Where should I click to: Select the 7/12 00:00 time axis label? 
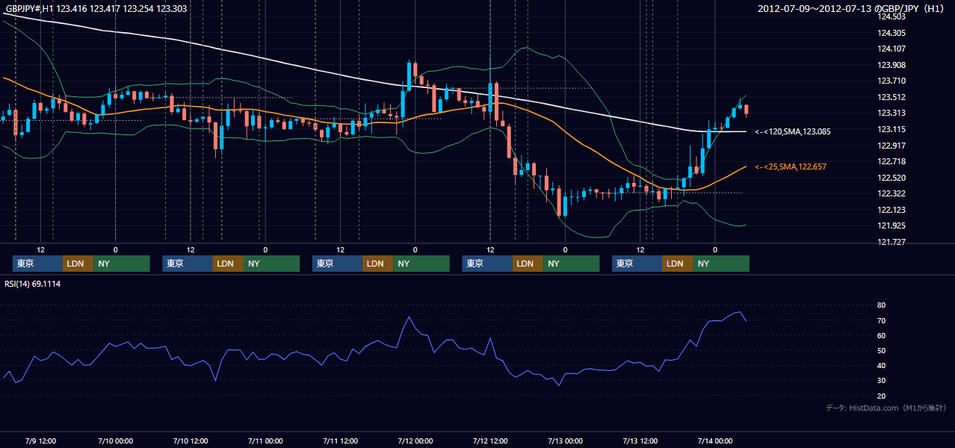(x=415, y=441)
